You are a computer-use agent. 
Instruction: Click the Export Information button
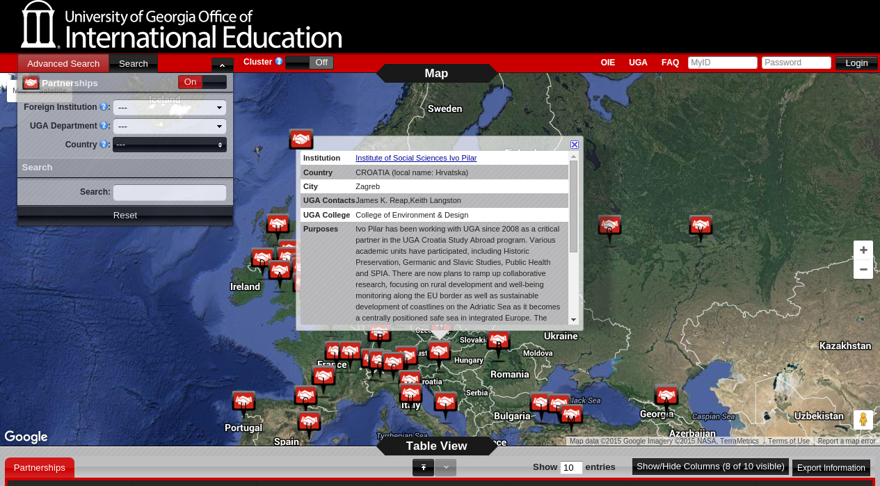pos(831,468)
